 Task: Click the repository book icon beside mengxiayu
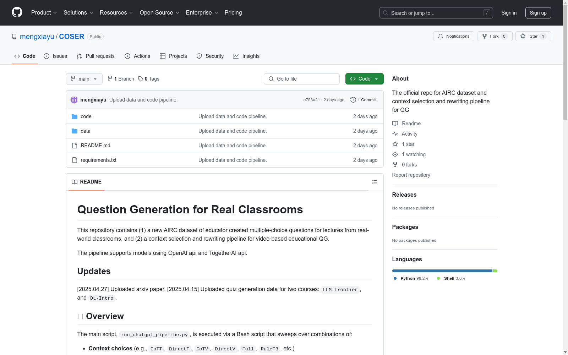14,37
